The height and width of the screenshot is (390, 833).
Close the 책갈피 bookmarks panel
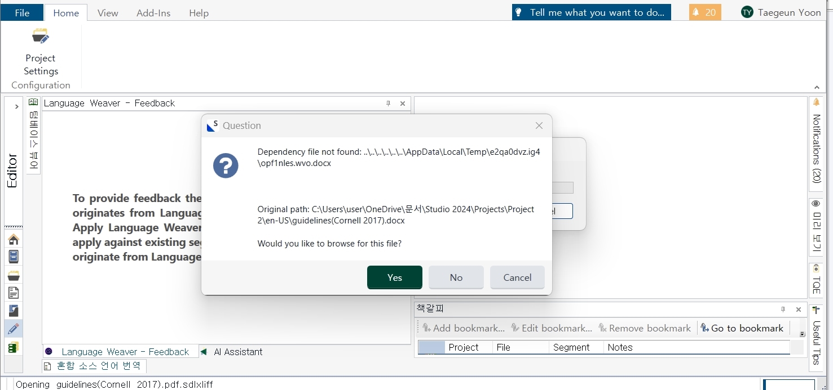point(799,310)
